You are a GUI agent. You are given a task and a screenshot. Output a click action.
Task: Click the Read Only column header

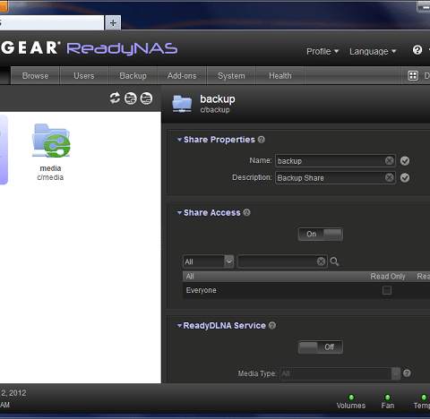(x=388, y=277)
